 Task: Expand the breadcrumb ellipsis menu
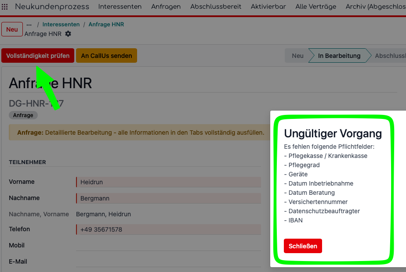(x=29, y=25)
